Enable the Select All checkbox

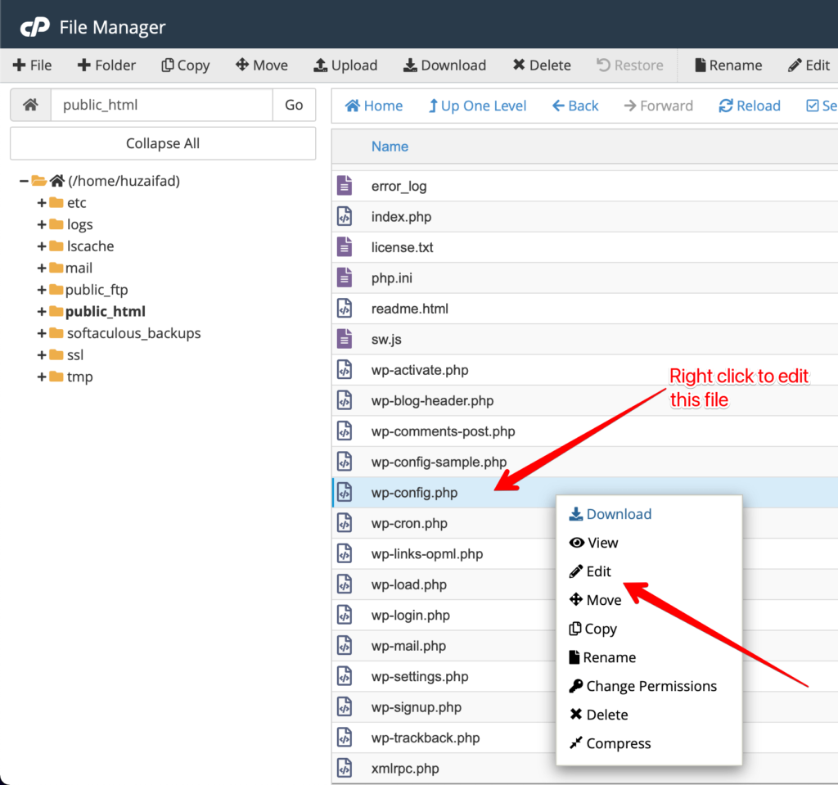(x=814, y=106)
